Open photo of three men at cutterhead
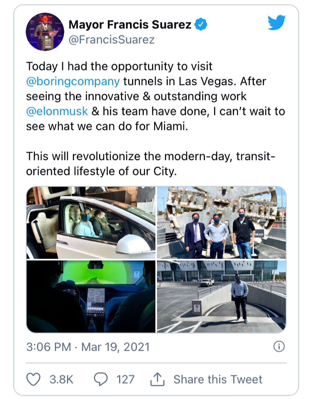The width and height of the screenshot is (312, 399). pos(222,223)
